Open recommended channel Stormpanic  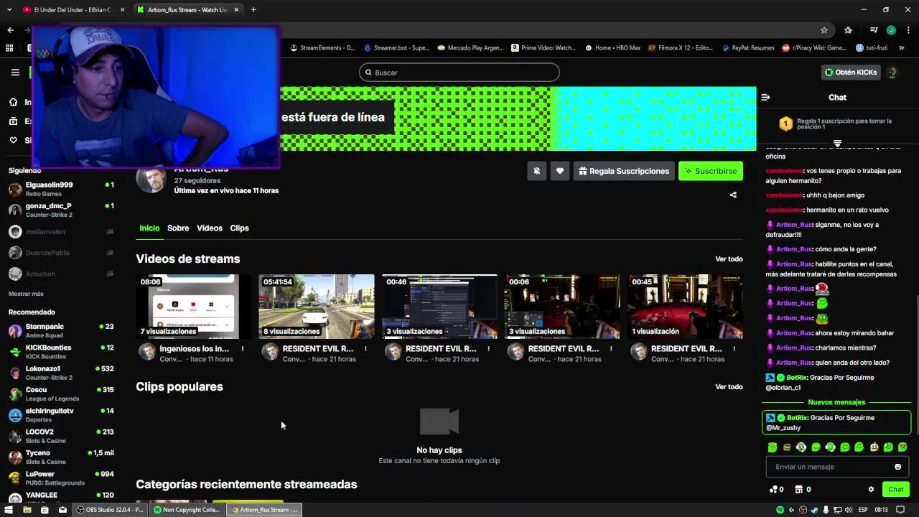point(61,331)
